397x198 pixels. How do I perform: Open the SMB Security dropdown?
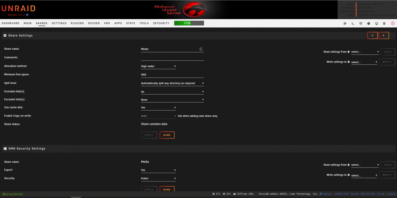coord(158,179)
